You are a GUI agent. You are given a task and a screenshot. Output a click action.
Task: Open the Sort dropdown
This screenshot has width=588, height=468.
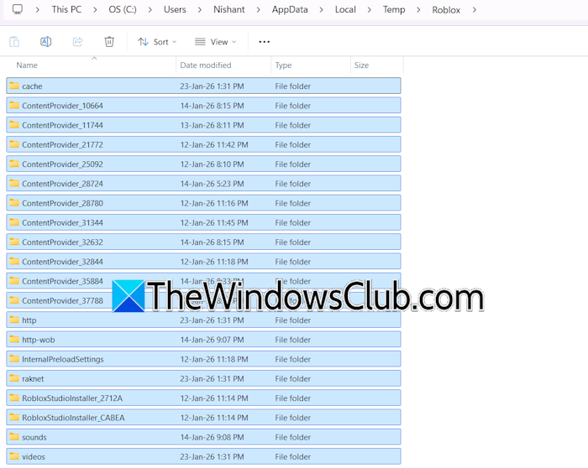157,42
